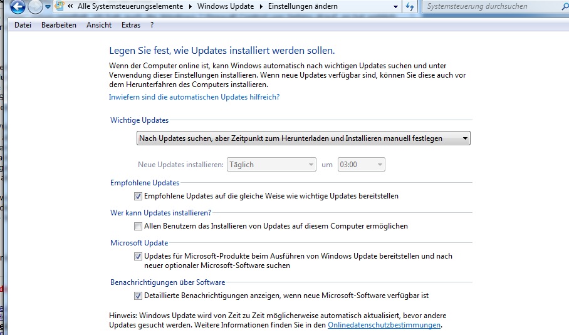Open the Extras menu
Viewport: 569px width, 335px height.
point(131,25)
